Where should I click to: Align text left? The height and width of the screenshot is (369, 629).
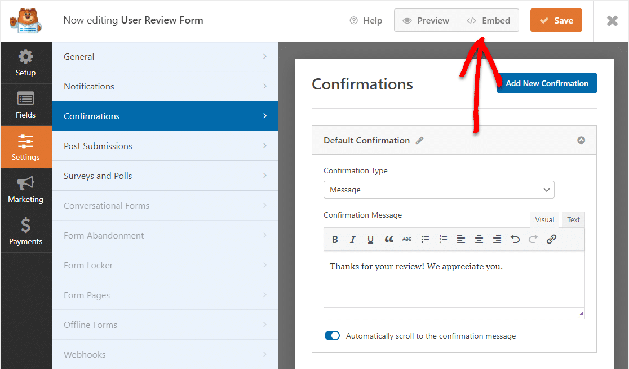[461, 239]
